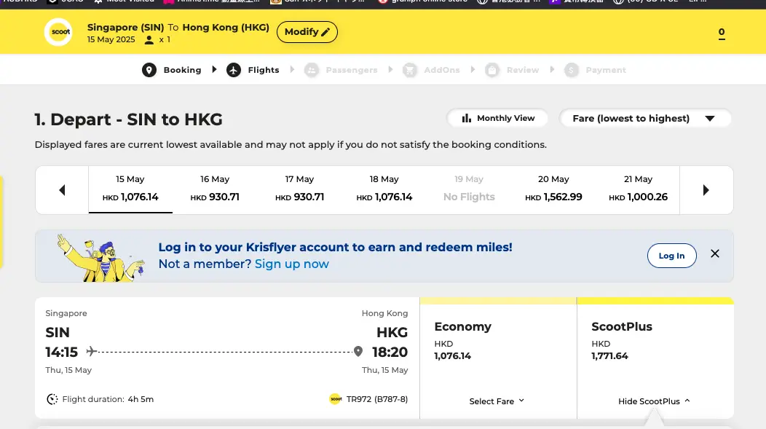Switch to Monthly View
Screen dimensions: 766x429
(x=497, y=118)
